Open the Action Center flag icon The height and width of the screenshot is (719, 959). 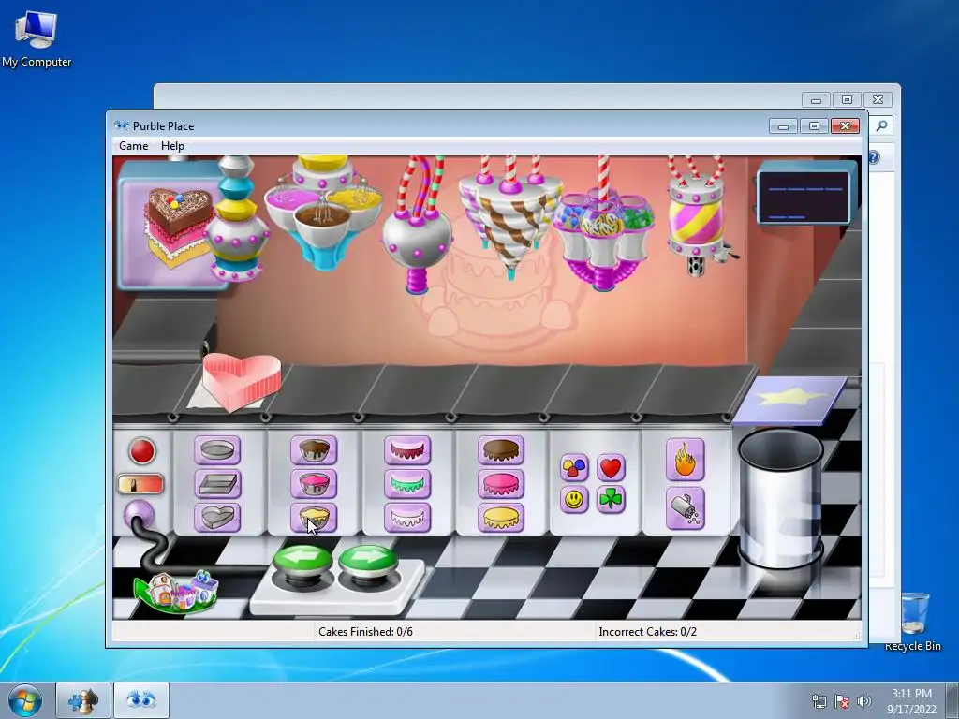click(x=842, y=701)
